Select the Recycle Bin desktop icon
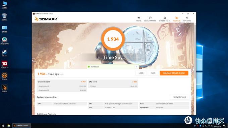Image resolution: width=228 pixels, height=128 pixels. click(x=4, y=17)
